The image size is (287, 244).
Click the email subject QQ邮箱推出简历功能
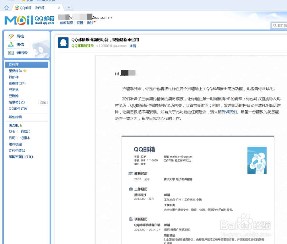pos(105,40)
